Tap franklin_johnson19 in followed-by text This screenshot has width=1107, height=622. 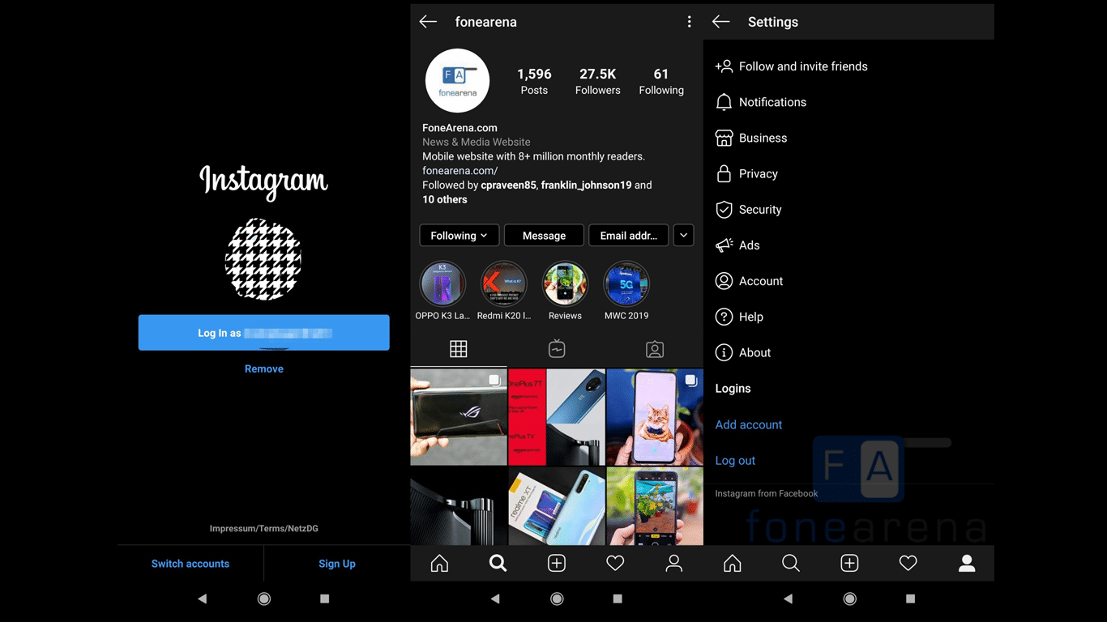(586, 185)
